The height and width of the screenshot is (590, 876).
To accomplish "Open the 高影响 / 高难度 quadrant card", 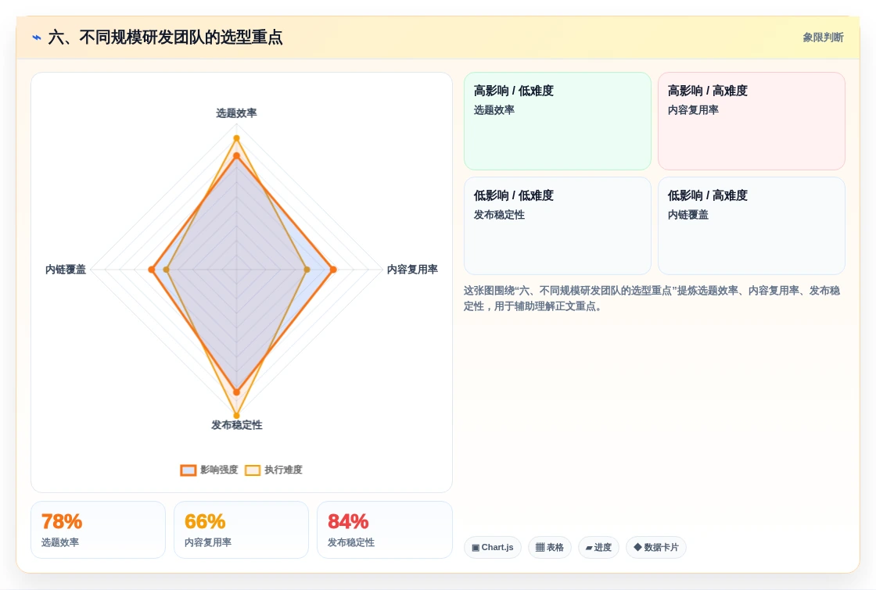I will click(x=752, y=121).
